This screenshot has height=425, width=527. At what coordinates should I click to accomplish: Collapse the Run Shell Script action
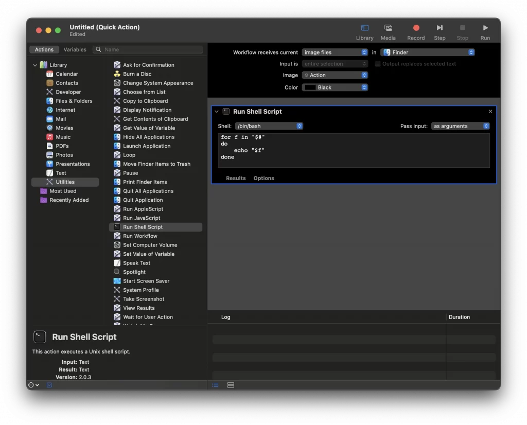click(217, 112)
